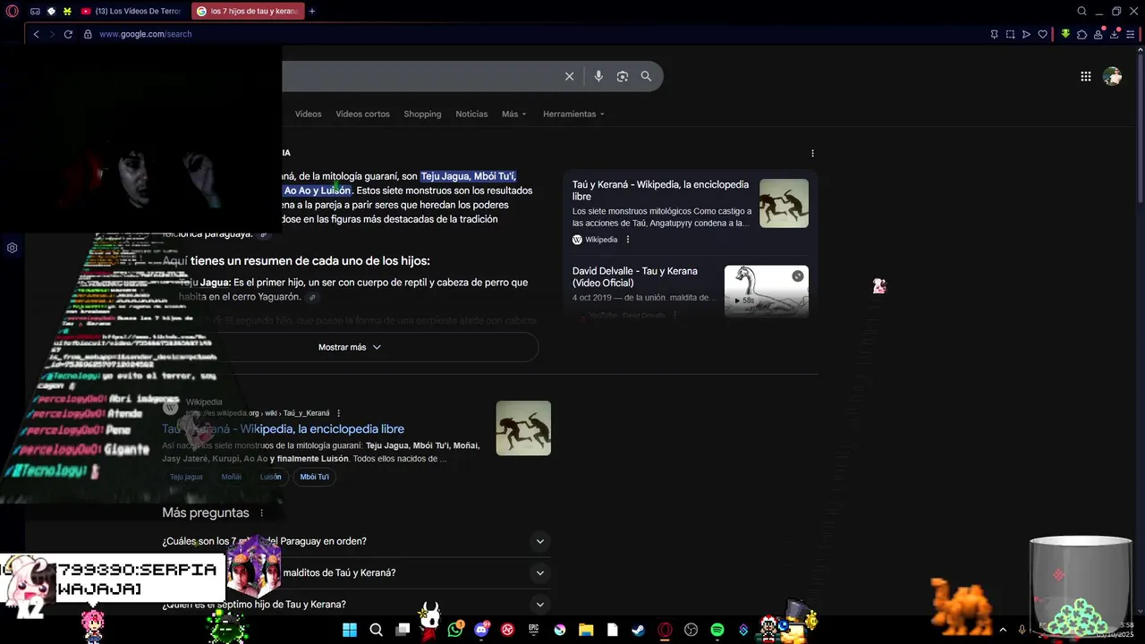Open the Google account profile avatar
The height and width of the screenshot is (644, 1145).
(x=1112, y=77)
